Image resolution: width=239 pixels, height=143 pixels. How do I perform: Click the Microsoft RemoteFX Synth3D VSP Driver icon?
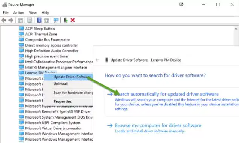click(21, 111)
